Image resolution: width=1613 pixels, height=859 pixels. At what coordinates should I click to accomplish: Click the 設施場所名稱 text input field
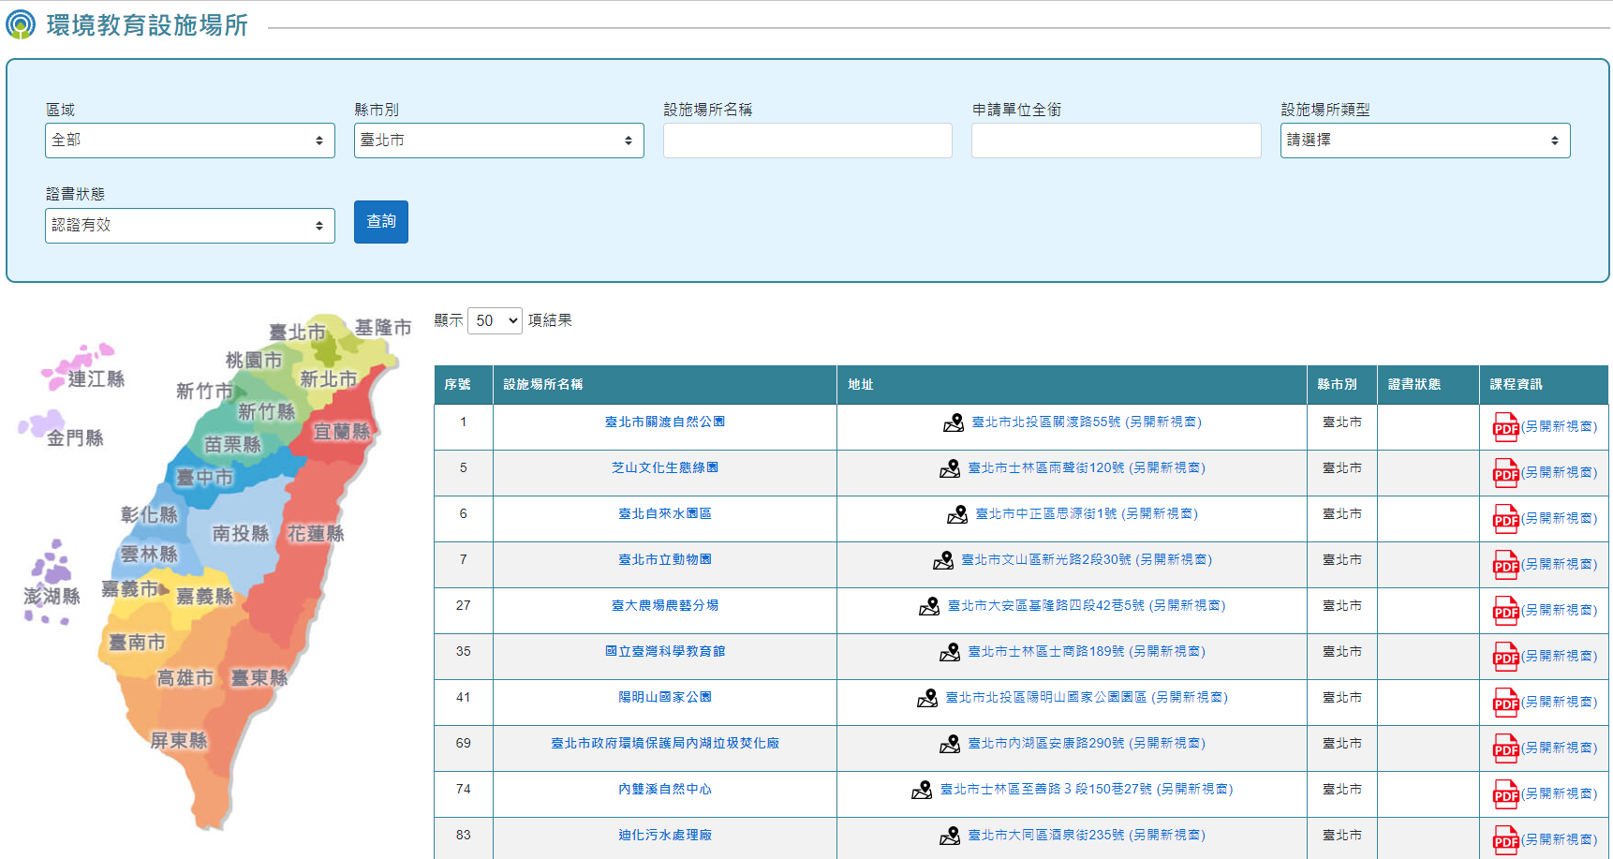(807, 141)
